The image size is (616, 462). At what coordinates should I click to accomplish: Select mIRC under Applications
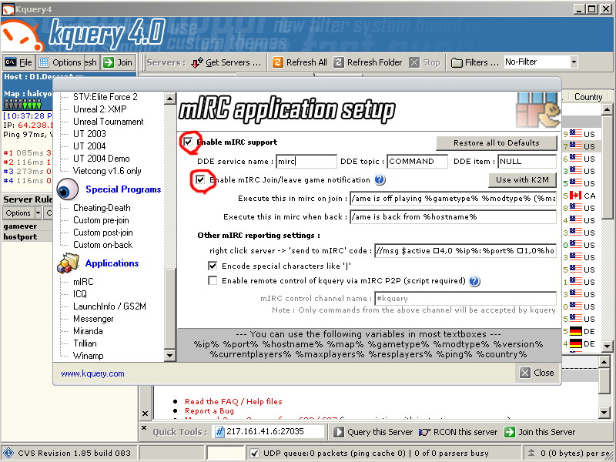(83, 281)
